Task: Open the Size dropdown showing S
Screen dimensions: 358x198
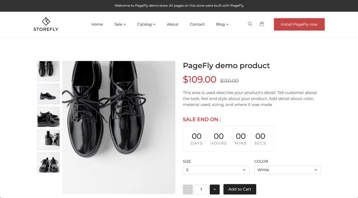Action: [216, 170]
